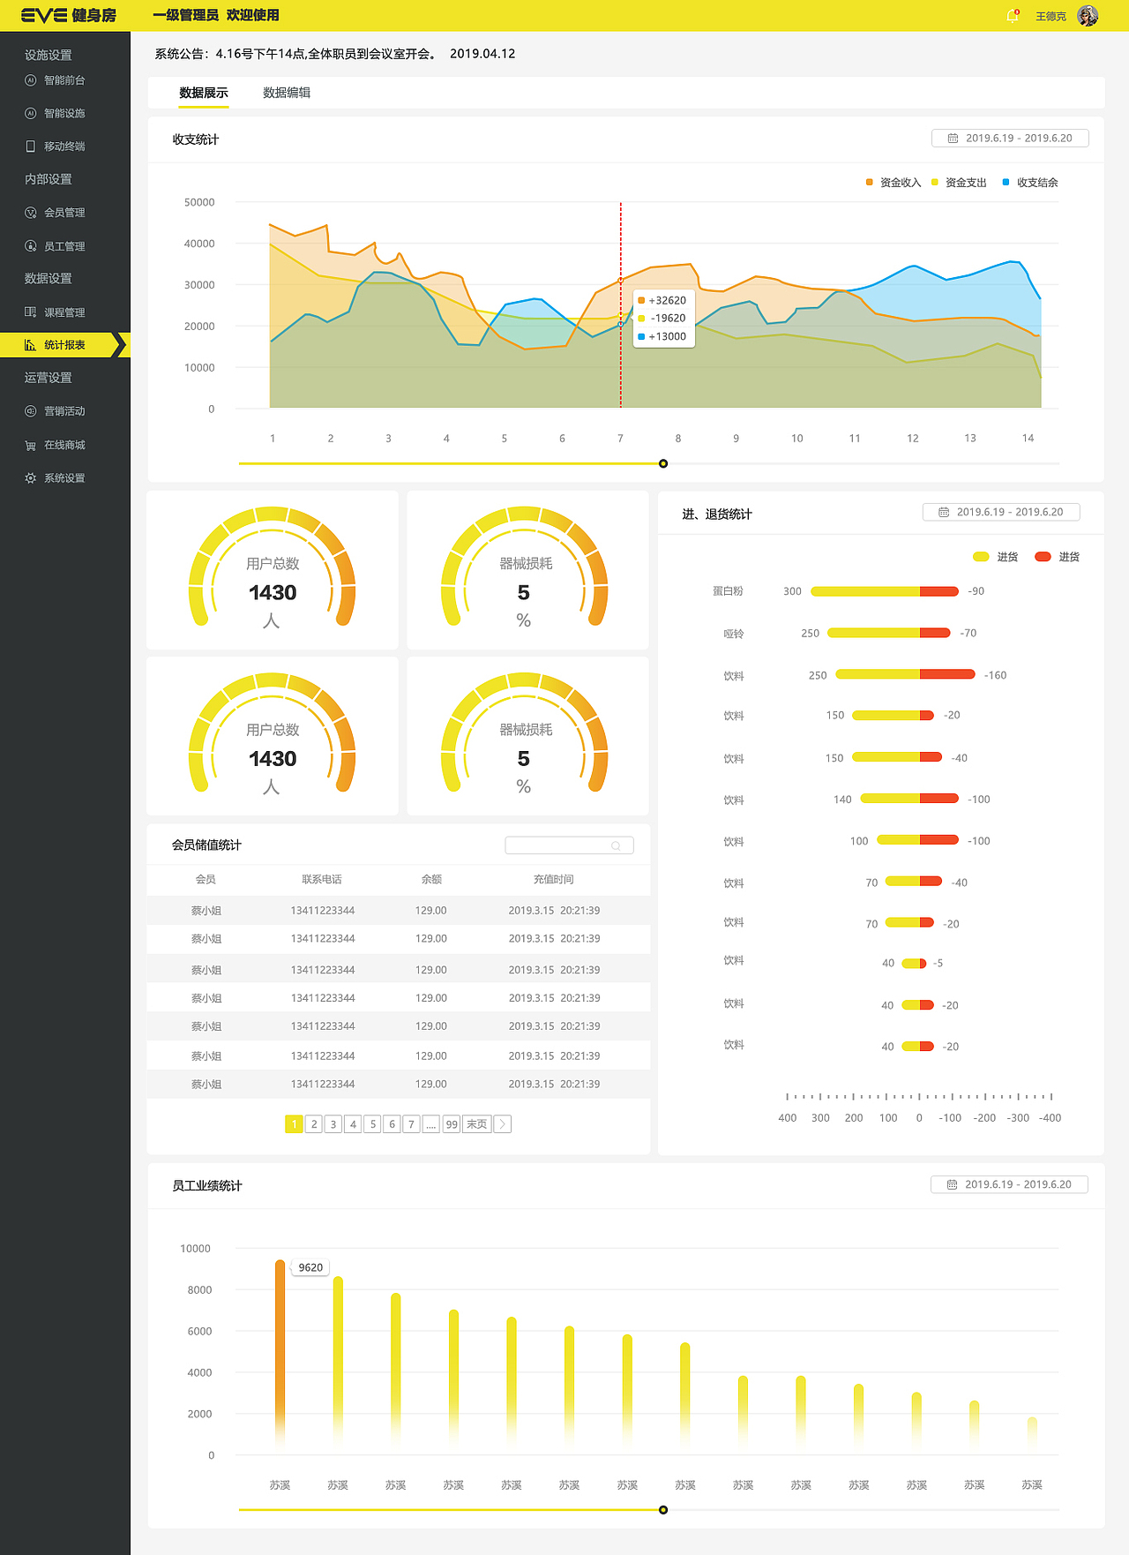Open 员工业绩统计 date range picker
Image resolution: width=1129 pixels, height=1555 pixels.
(x=1009, y=1184)
